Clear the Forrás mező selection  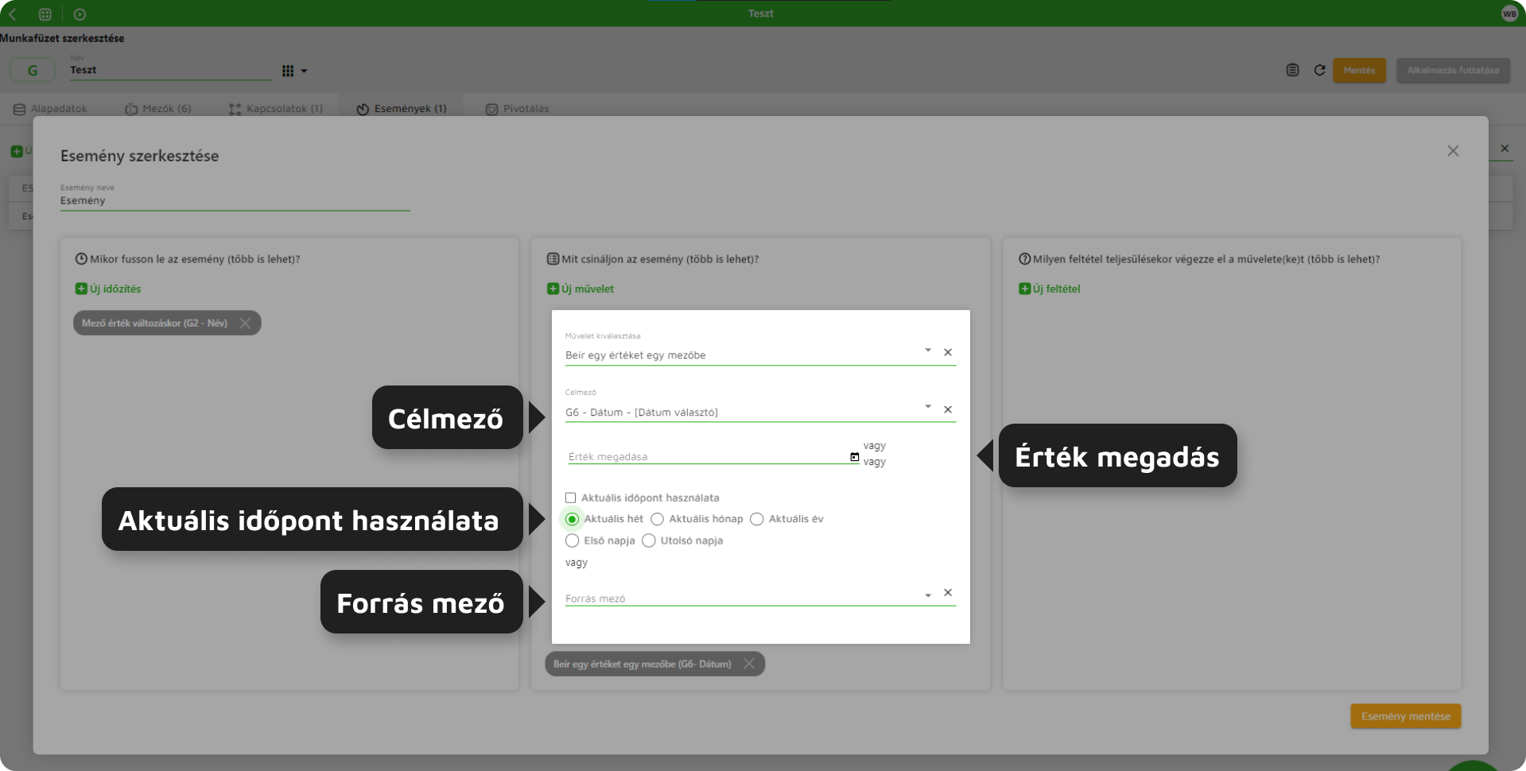pyautogui.click(x=948, y=593)
